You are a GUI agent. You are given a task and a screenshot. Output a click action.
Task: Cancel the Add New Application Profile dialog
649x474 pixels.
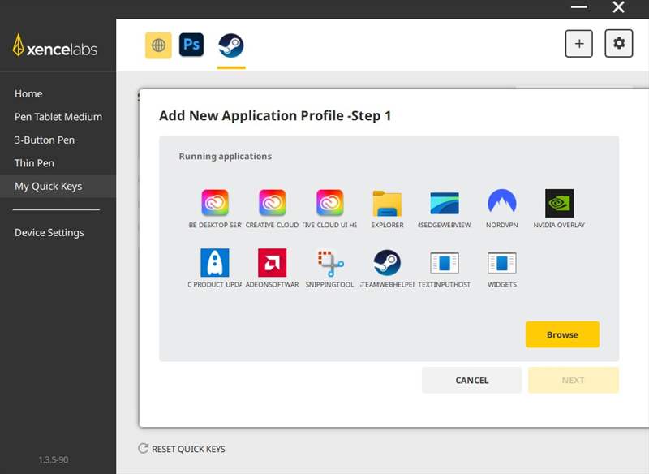471,380
